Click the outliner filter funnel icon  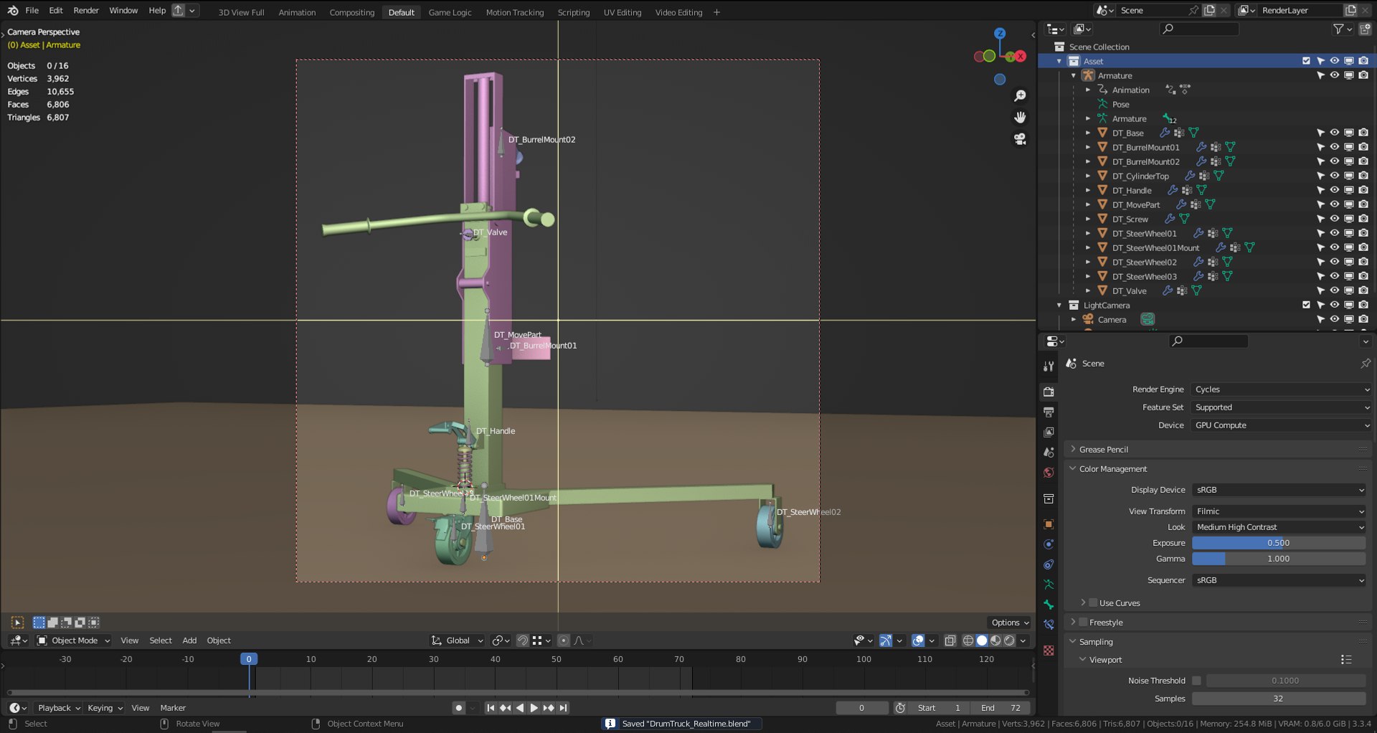click(1338, 29)
